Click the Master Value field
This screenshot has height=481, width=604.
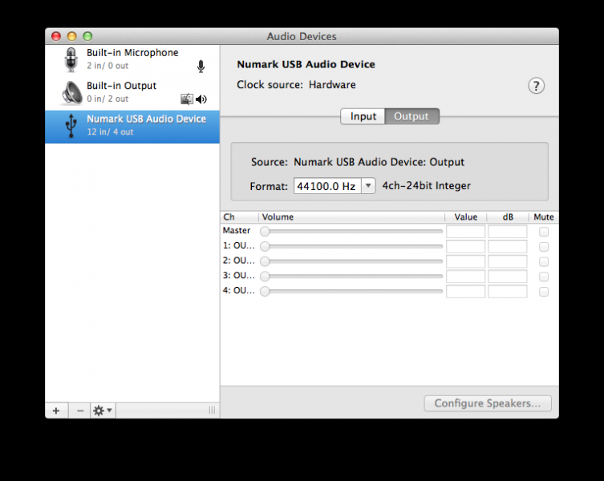465,232
